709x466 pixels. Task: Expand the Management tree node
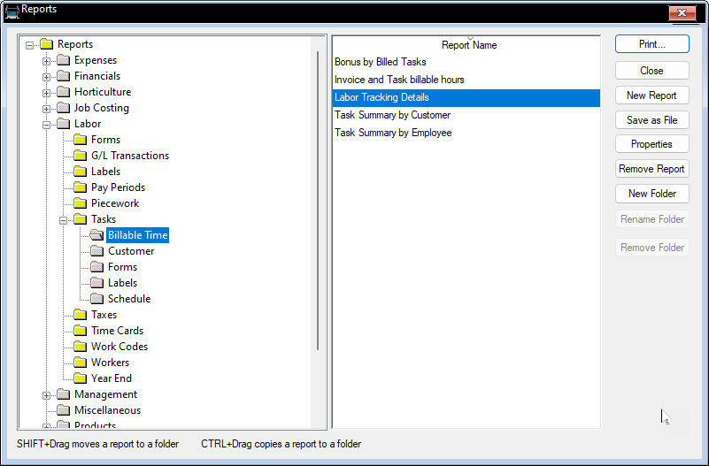pyautogui.click(x=47, y=394)
